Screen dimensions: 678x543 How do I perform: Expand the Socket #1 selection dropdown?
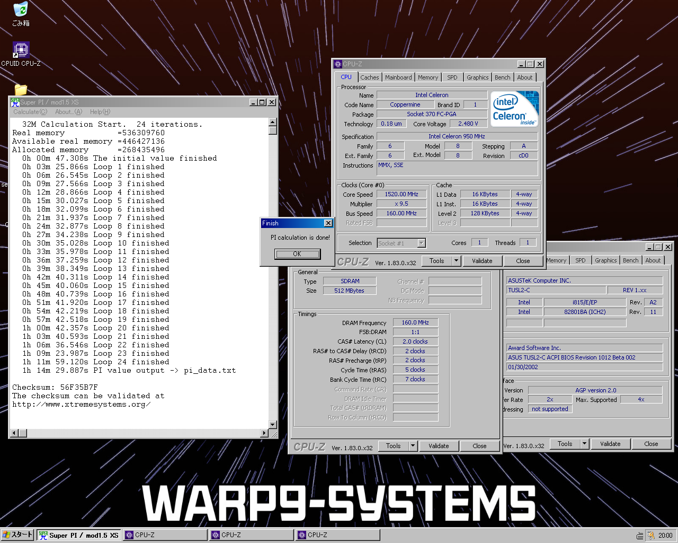[422, 243]
